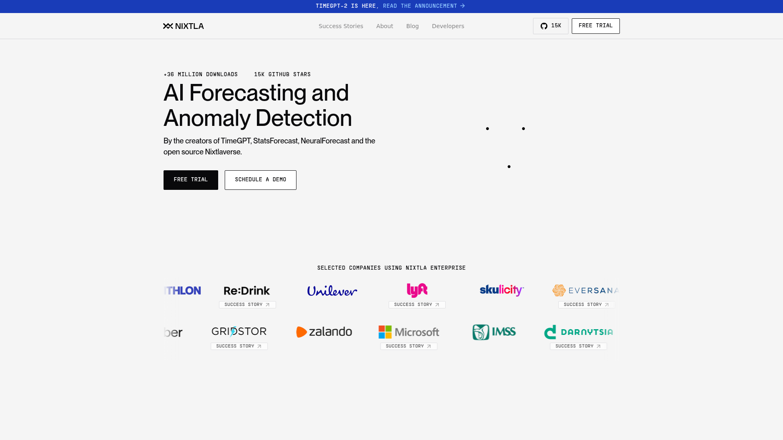The width and height of the screenshot is (783, 440).
Task: Click SCHEDULE A DEMO
Action: 260,180
